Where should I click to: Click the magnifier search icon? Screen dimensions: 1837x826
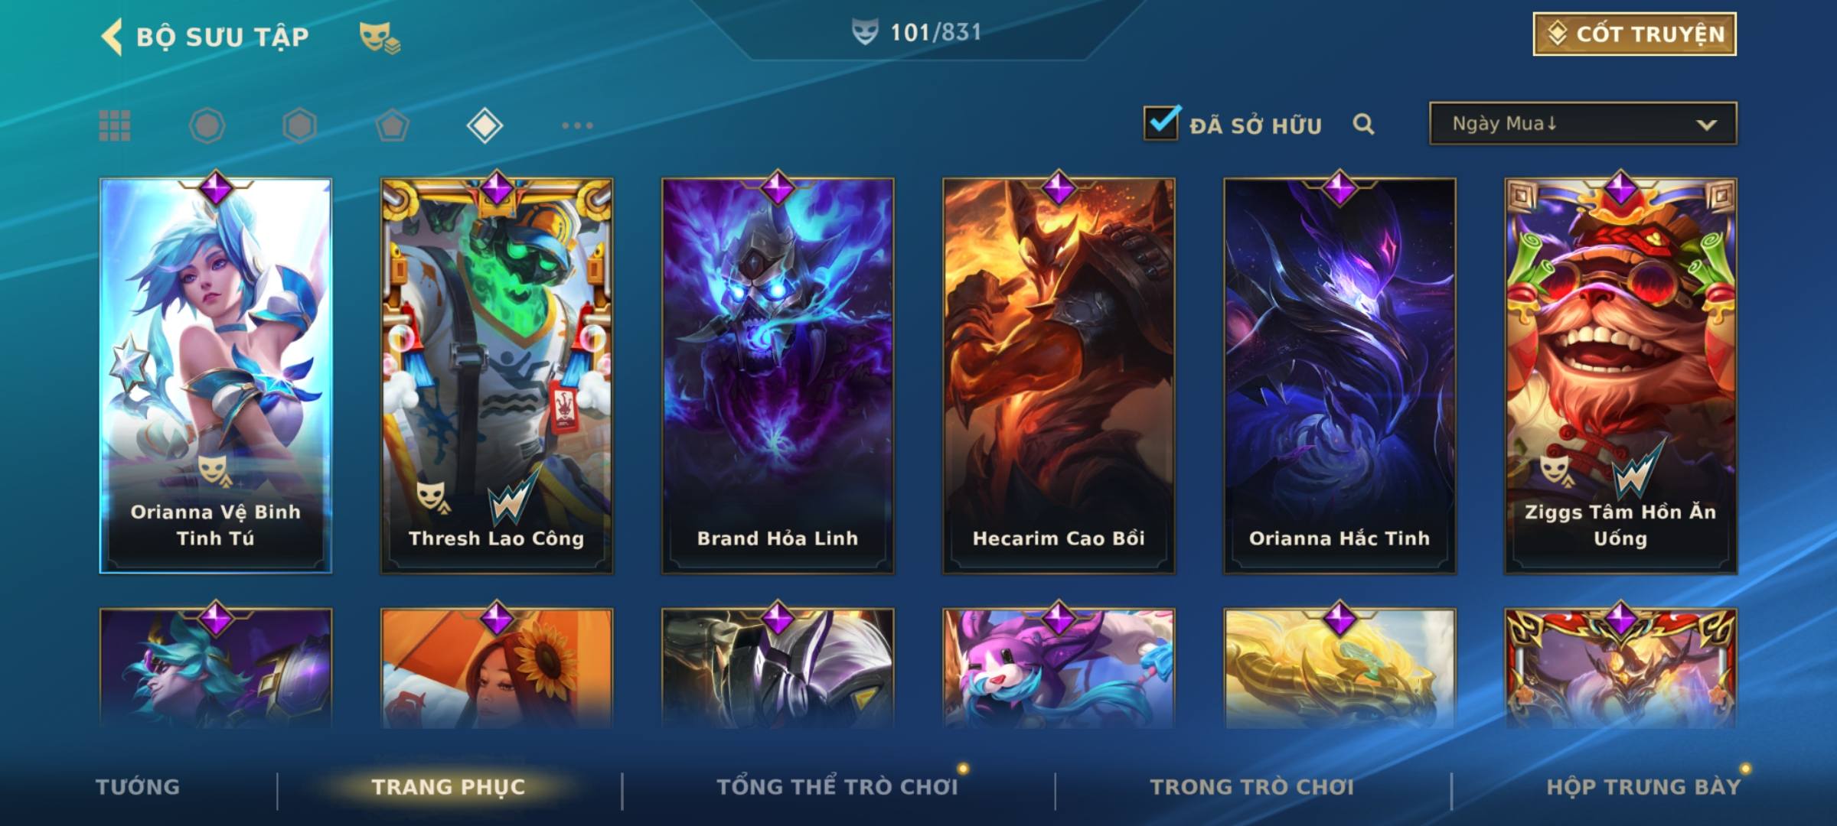click(1363, 124)
